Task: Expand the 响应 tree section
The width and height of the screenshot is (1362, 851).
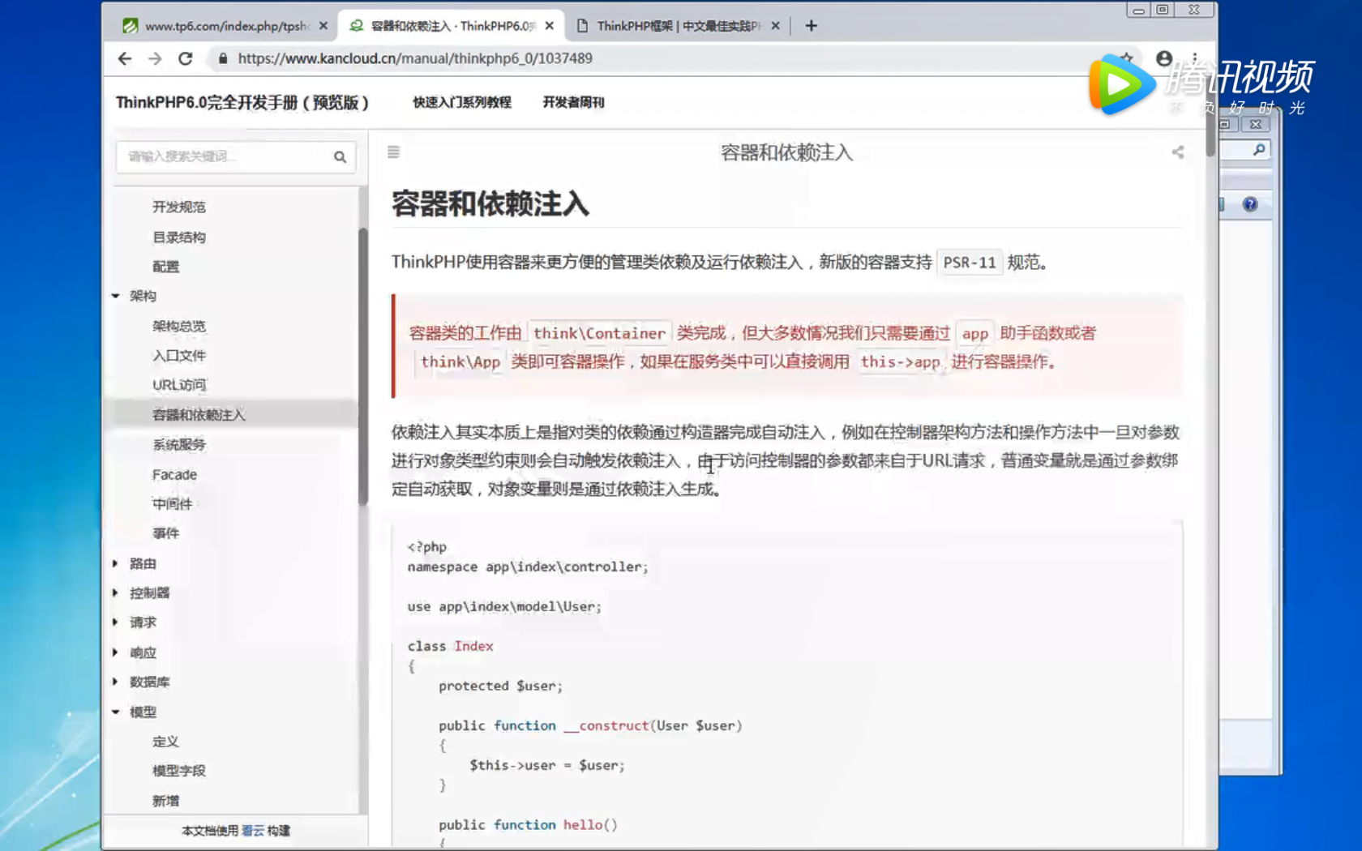Action: pos(116,652)
